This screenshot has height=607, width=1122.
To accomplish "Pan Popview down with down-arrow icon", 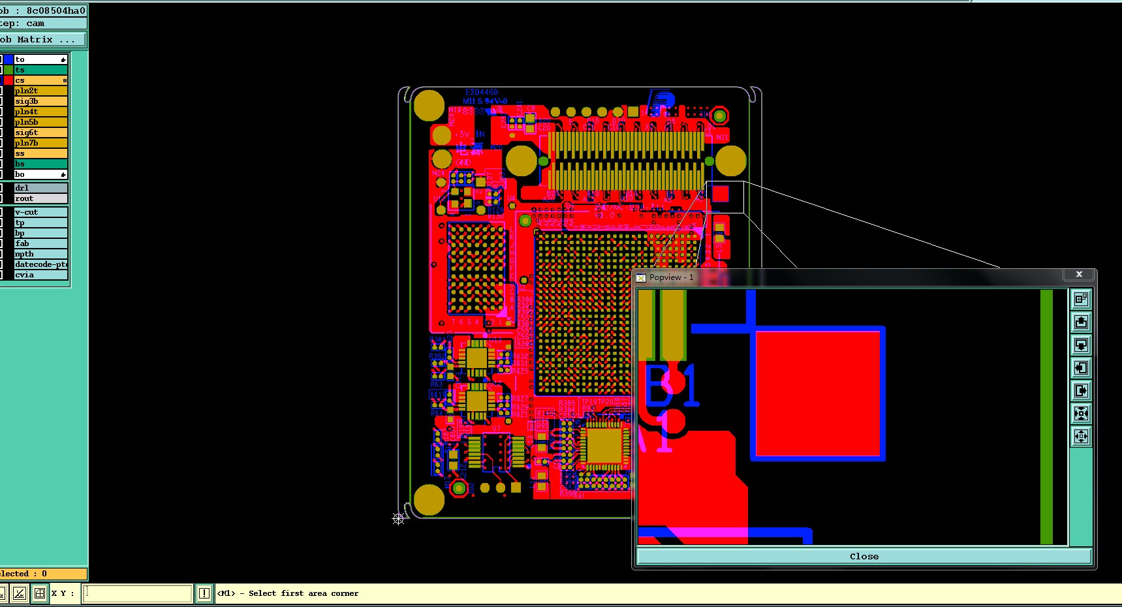I will 1081,345.
